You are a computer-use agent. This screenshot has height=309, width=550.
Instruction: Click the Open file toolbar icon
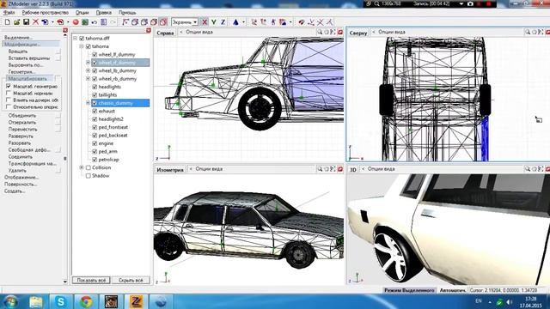(x=16, y=22)
